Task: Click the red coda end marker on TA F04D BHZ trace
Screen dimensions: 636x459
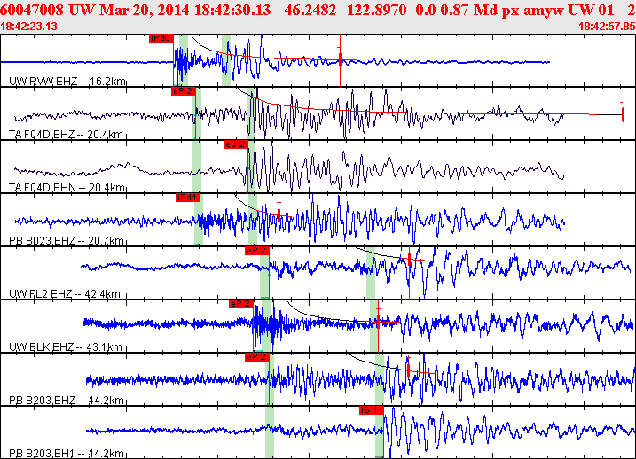Action: (623, 113)
